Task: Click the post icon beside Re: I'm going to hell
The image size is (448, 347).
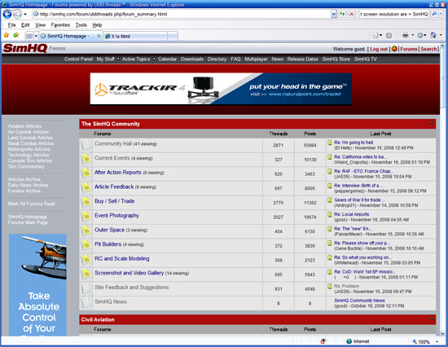Action: (330, 143)
